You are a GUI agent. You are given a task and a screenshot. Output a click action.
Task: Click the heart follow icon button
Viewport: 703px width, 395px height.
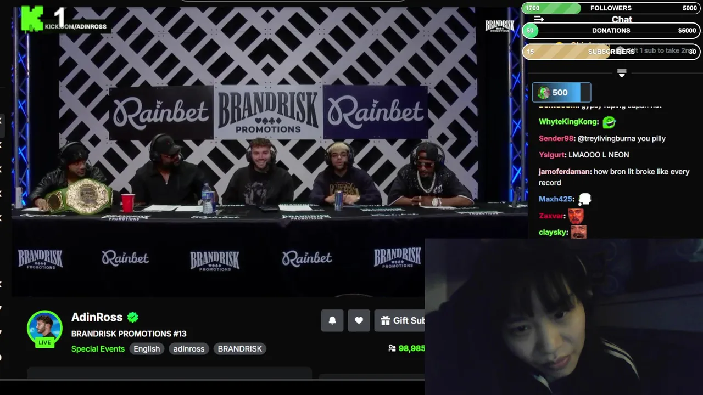point(359,320)
